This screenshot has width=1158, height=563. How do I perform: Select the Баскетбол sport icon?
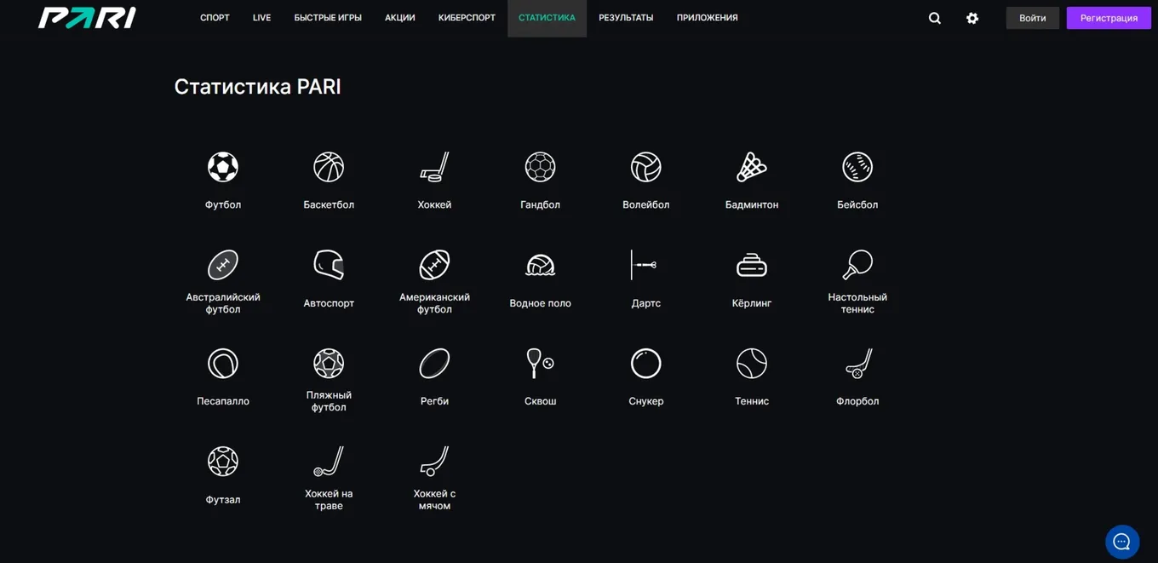point(329,167)
